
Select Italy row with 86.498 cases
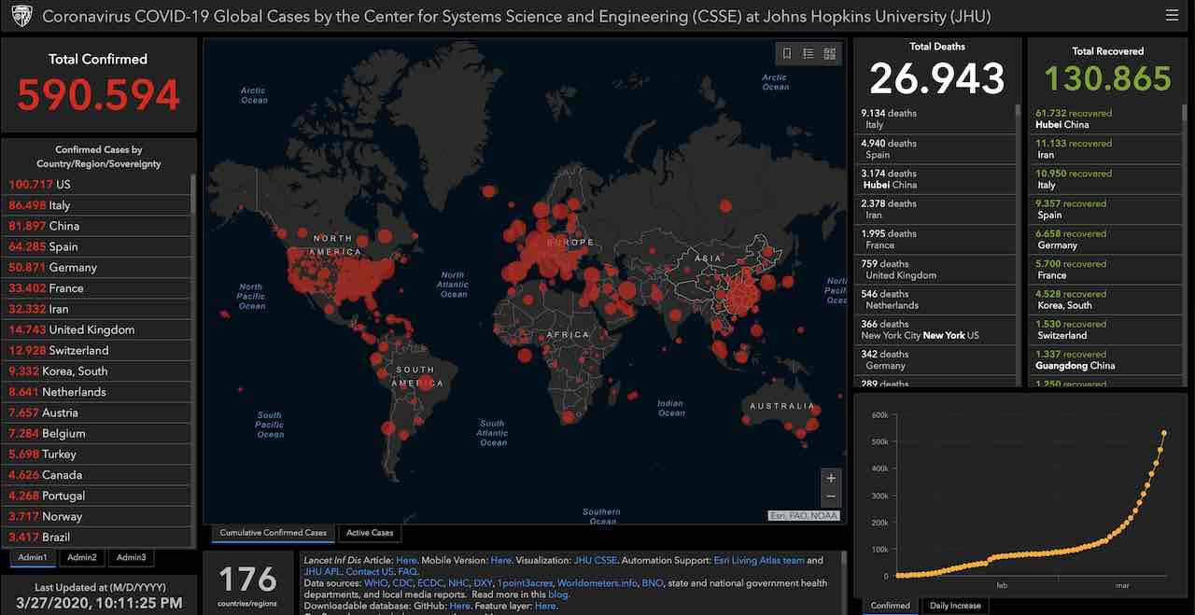98,205
